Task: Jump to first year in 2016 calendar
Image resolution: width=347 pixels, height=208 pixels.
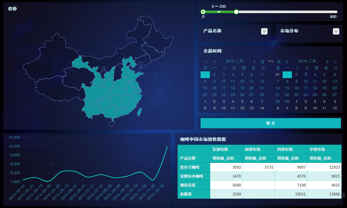Action: pyautogui.click(x=279, y=61)
